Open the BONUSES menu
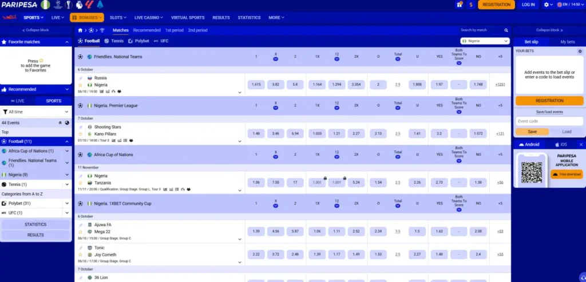Viewport: 586px width, 282px height. point(87,18)
